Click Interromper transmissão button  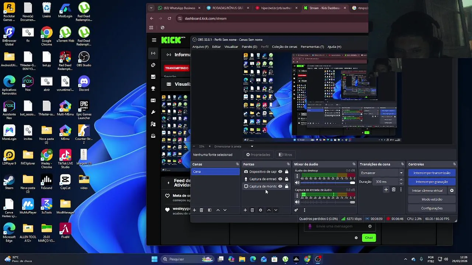[x=432, y=173]
